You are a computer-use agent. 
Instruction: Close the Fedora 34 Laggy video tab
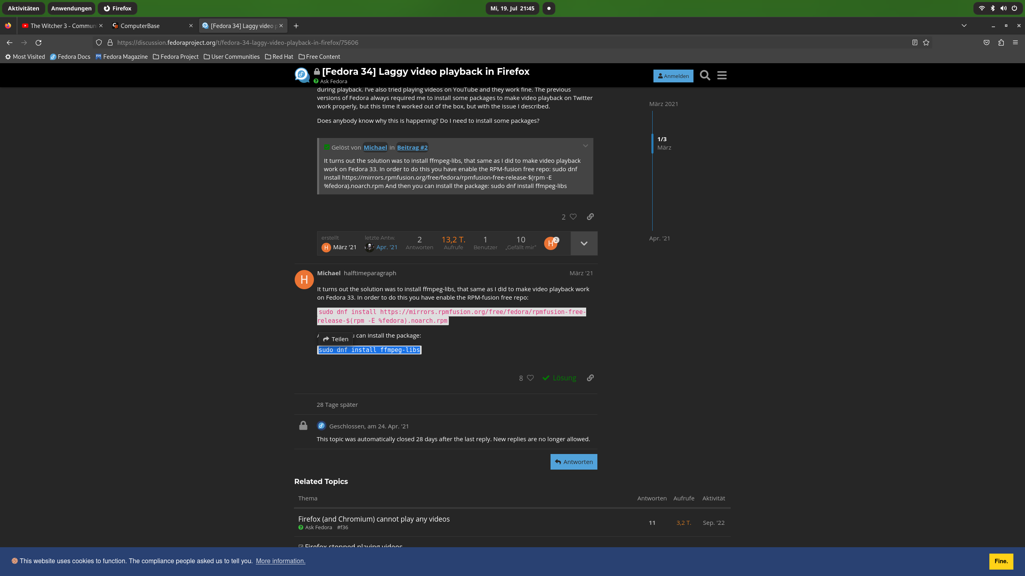point(281,26)
